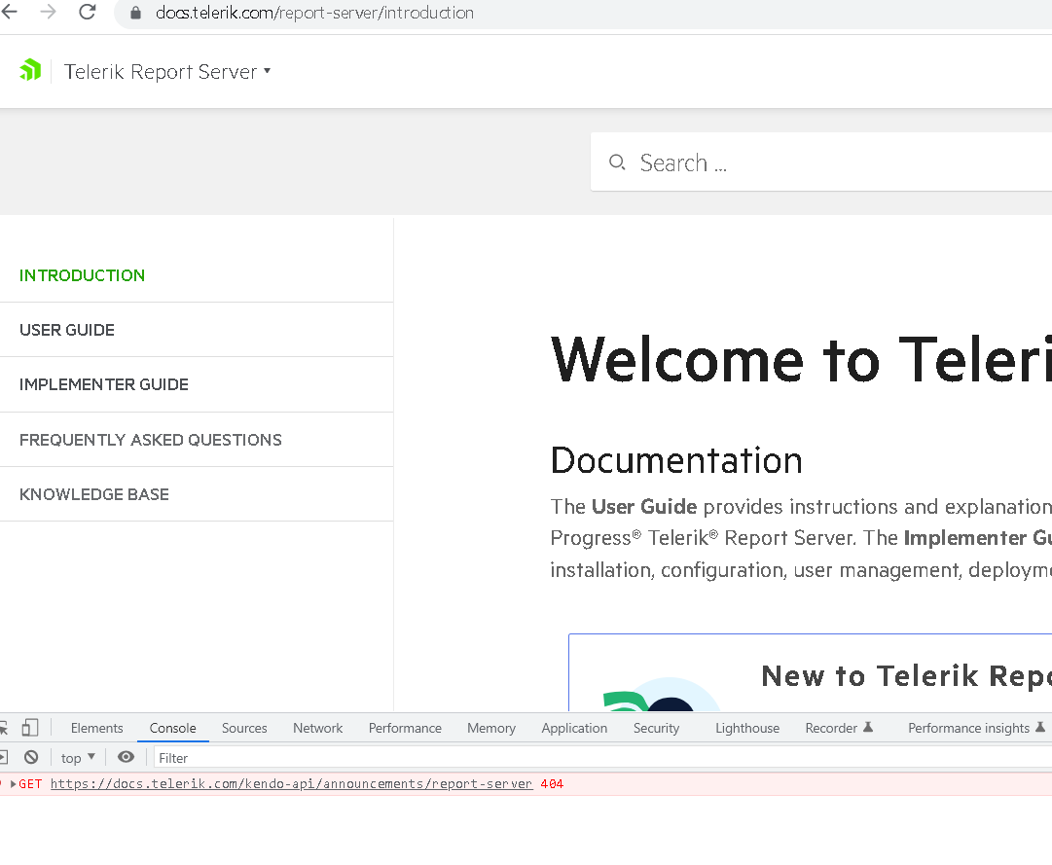The image size is (1052, 865).
Task: Toggle device toolbar icon in DevTools
Action: click(30, 728)
